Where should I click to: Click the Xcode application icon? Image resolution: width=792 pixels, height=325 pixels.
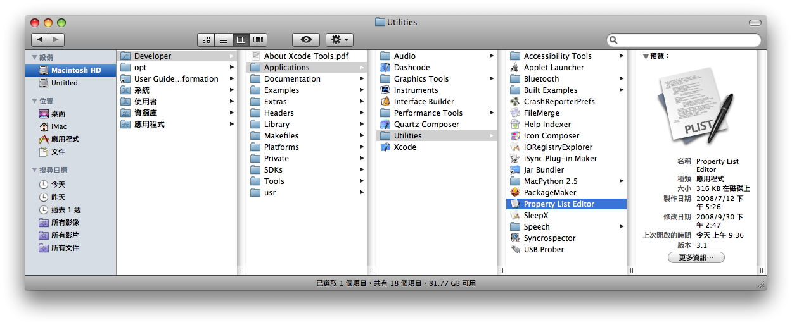point(385,147)
